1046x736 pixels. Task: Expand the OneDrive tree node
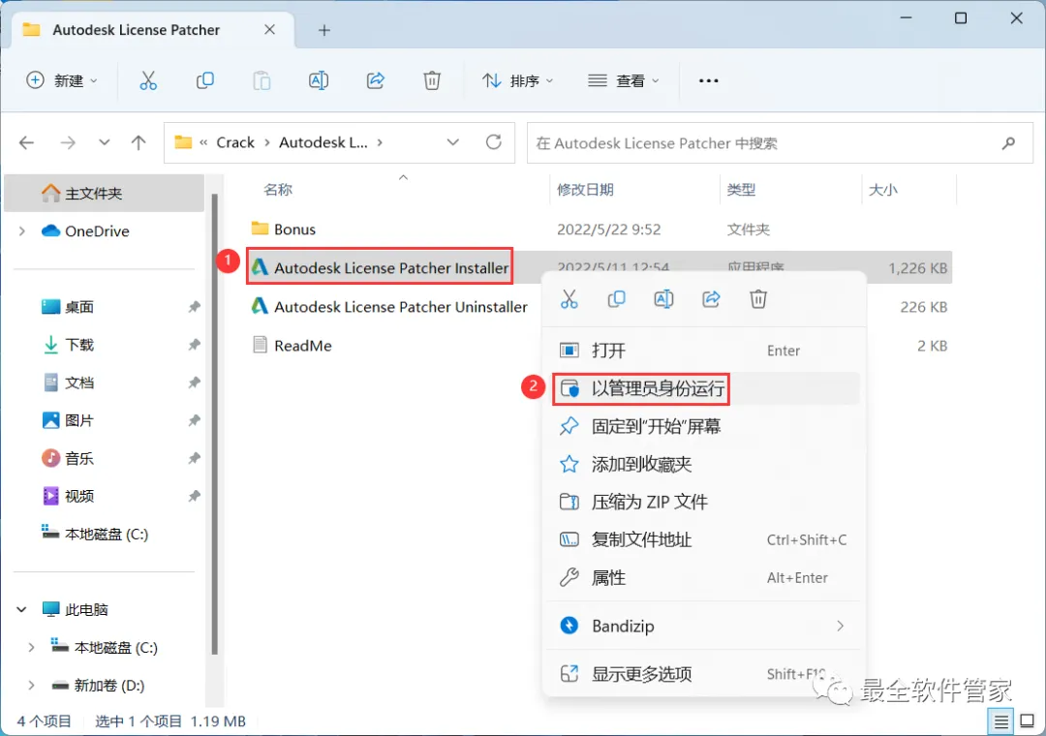pos(22,230)
